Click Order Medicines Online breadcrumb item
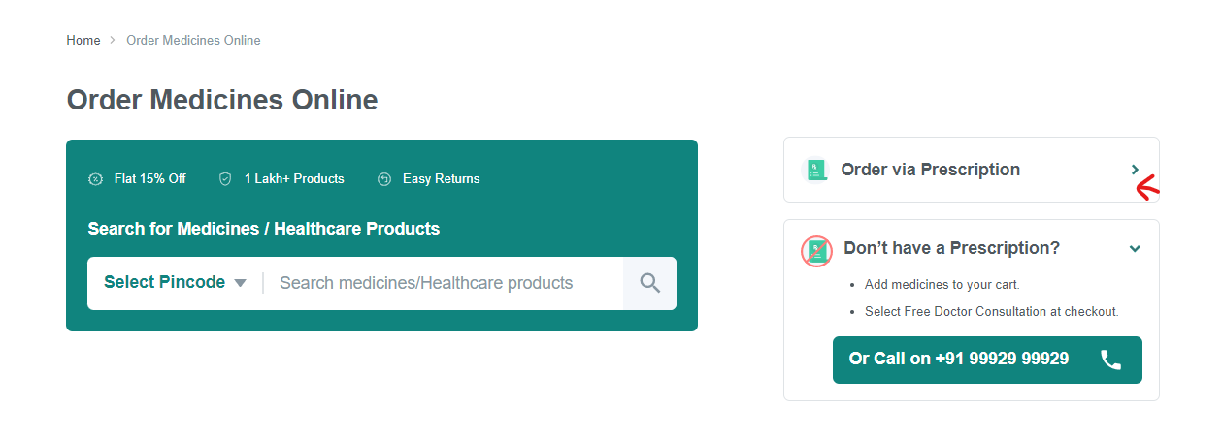The height and width of the screenshot is (438, 1223). pos(193,41)
